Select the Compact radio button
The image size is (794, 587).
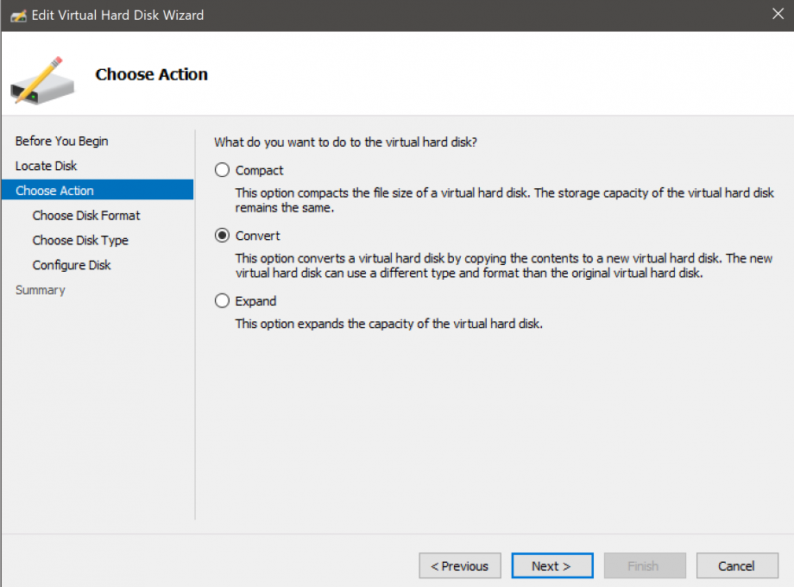point(223,170)
